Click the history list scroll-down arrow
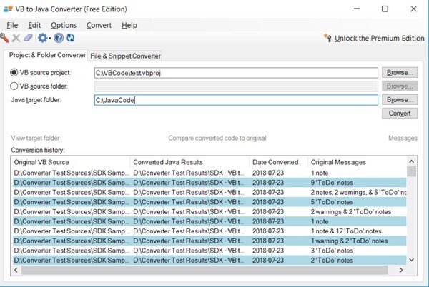The width and height of the screenshot is (429, 287). click(x=412, y=260)
